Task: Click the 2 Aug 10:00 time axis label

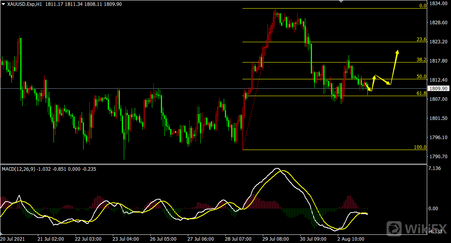Action: click(x=351, y=239)
